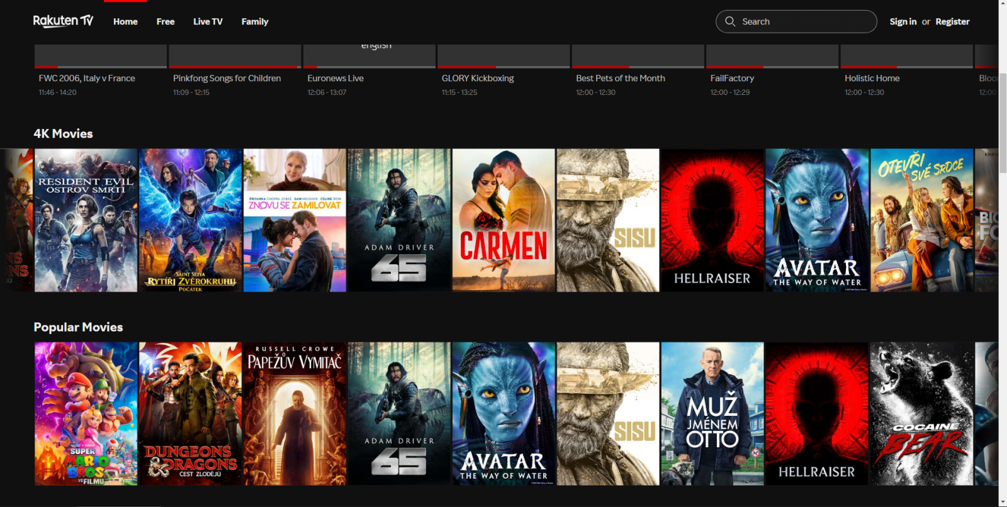Click the 11:46 - 14:20 time of FWC 2006
Viewport: 1007px width, 507px height.
[57, 92]
